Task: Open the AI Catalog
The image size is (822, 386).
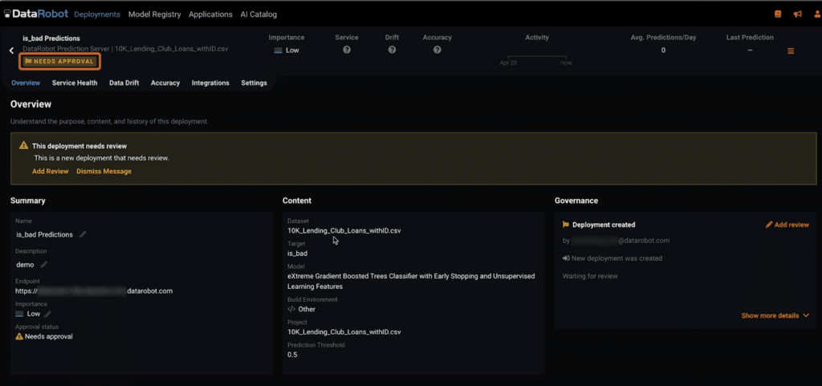Action: pos(258,14)
